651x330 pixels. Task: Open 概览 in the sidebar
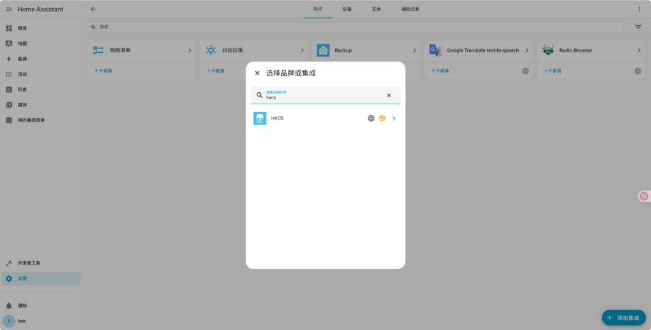click(22, 29)
